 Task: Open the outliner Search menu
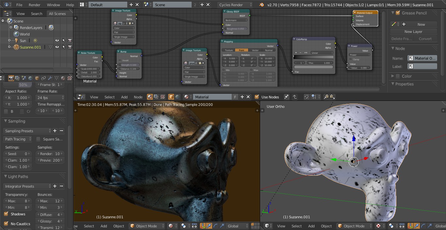click(x=37, y=14)
